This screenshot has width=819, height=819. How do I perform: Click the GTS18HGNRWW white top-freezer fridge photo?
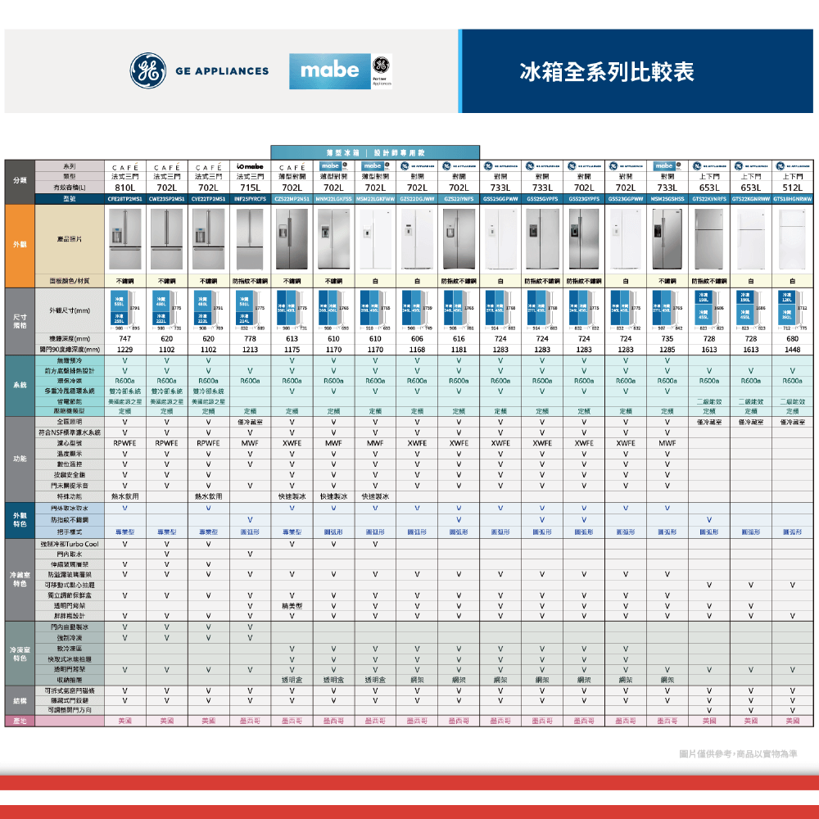point(792,238)
